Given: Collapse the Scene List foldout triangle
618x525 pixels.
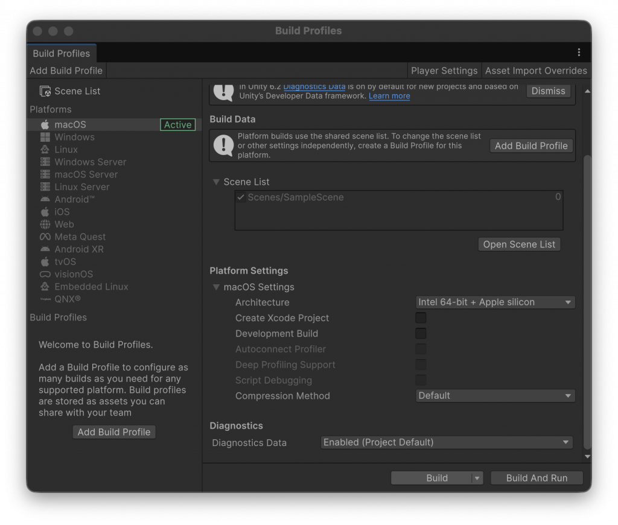Looking at the screenshot, I should (x=216, y=182).
